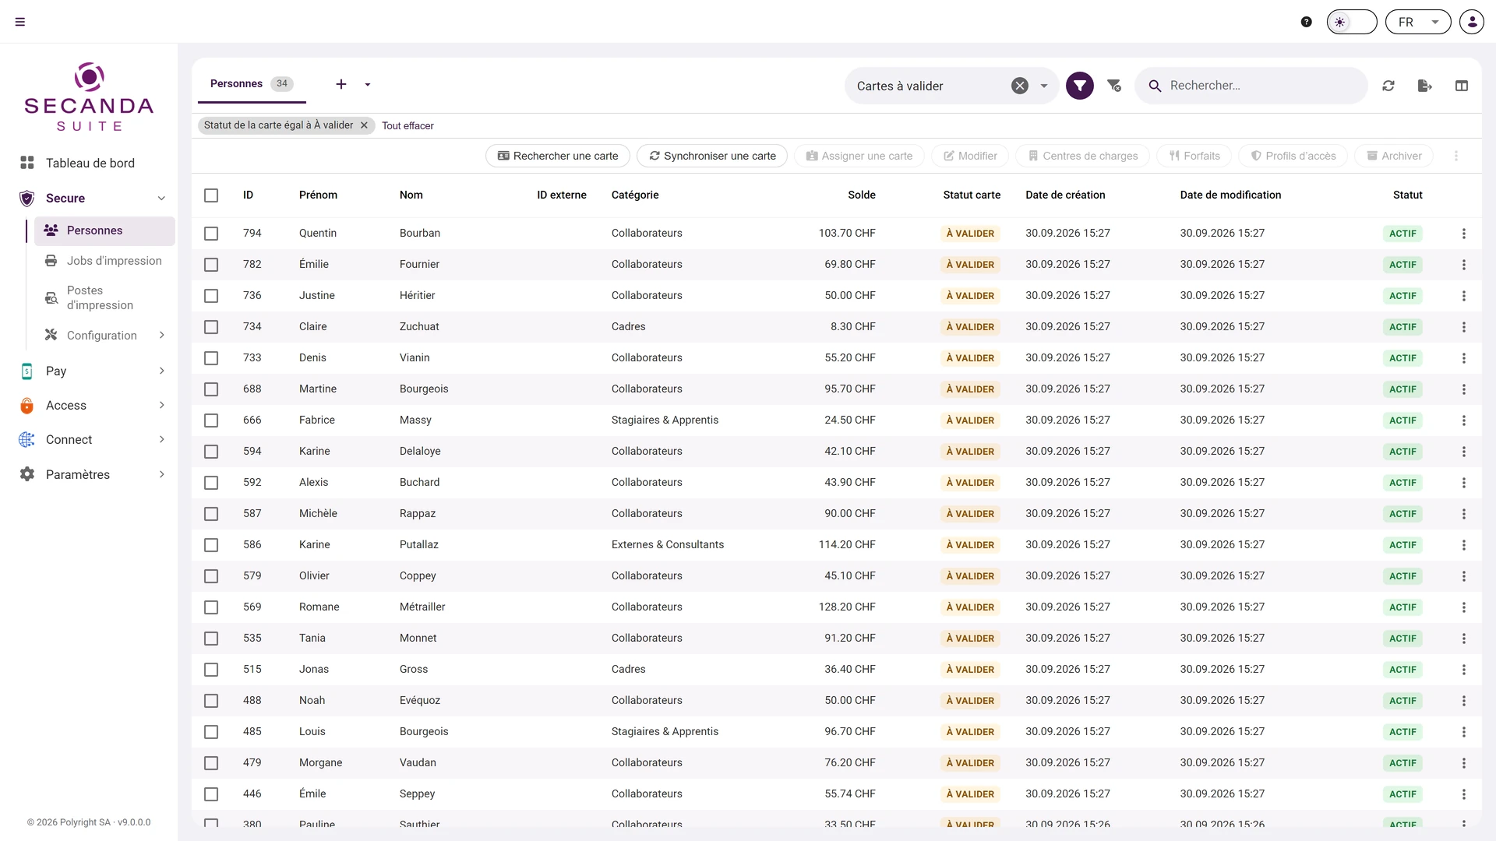
Task: Open the user account avatar menu
Action: tap(1472, 22)
